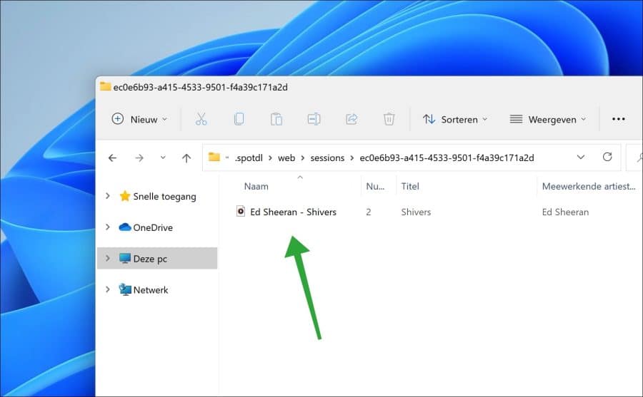Image resolution: width=643 pixels, height=397 pixels.
Task: Open the Nieuw menu button
Action: (139, 120)
